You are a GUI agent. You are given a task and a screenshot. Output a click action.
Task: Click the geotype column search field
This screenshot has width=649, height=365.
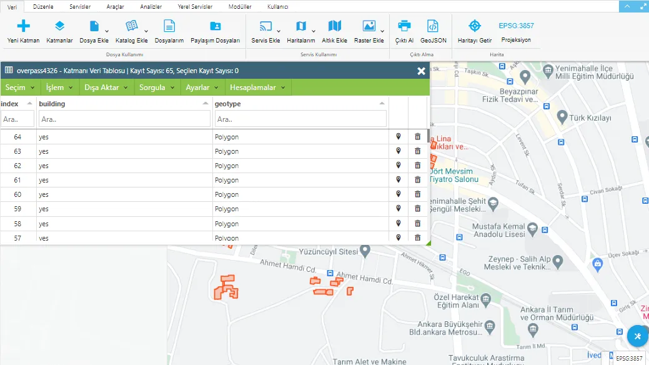click(300, 119)
